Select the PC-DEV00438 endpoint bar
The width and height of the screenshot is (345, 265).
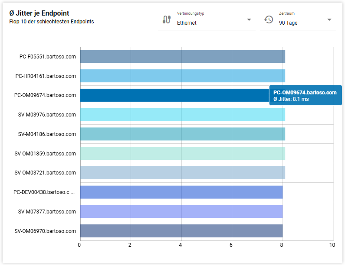(x=181, y=192)
